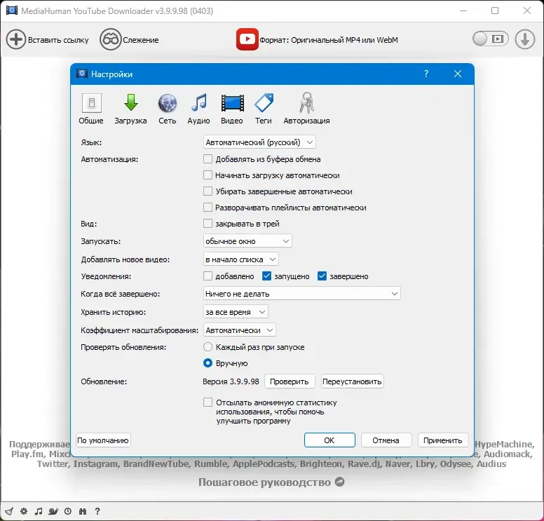Confirm settings with OK button
Screen dimensions: 544x521
point(329,440)
